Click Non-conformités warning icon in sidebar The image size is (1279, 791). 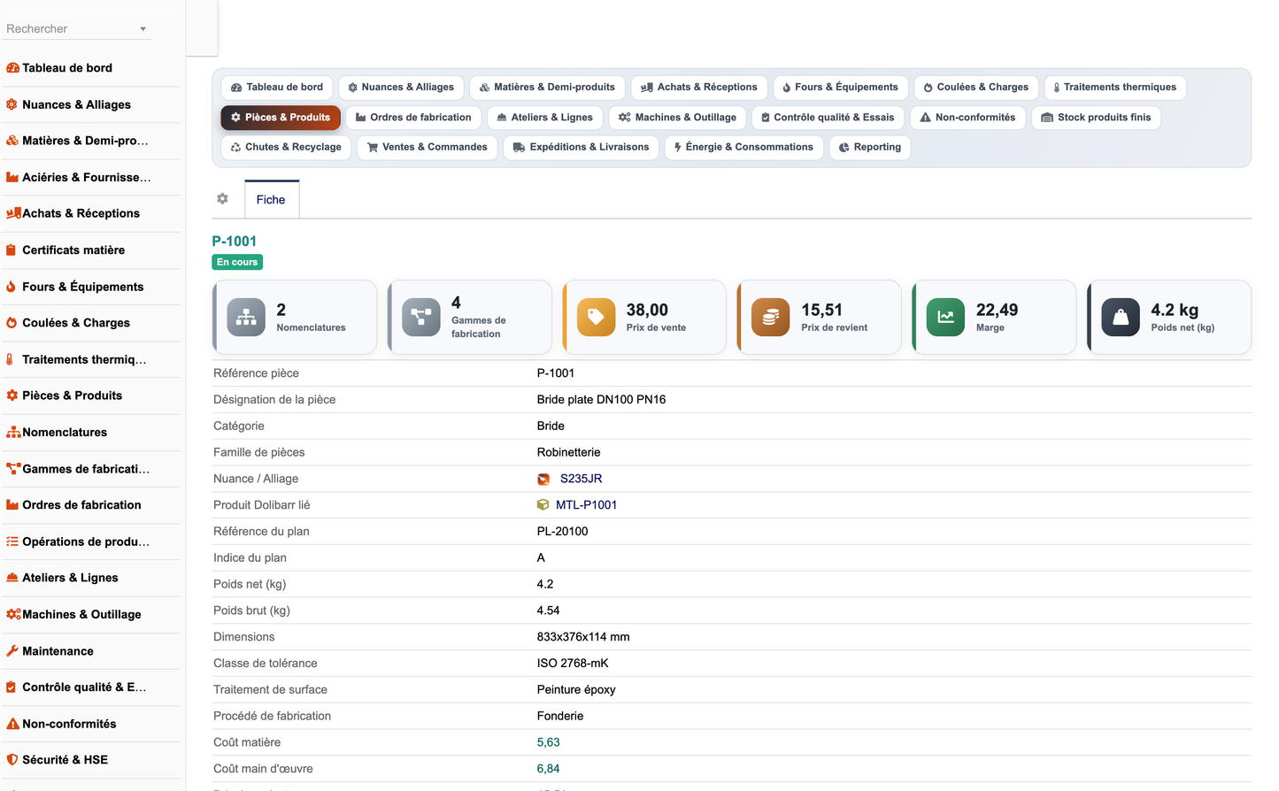click(x=12, y=724)
